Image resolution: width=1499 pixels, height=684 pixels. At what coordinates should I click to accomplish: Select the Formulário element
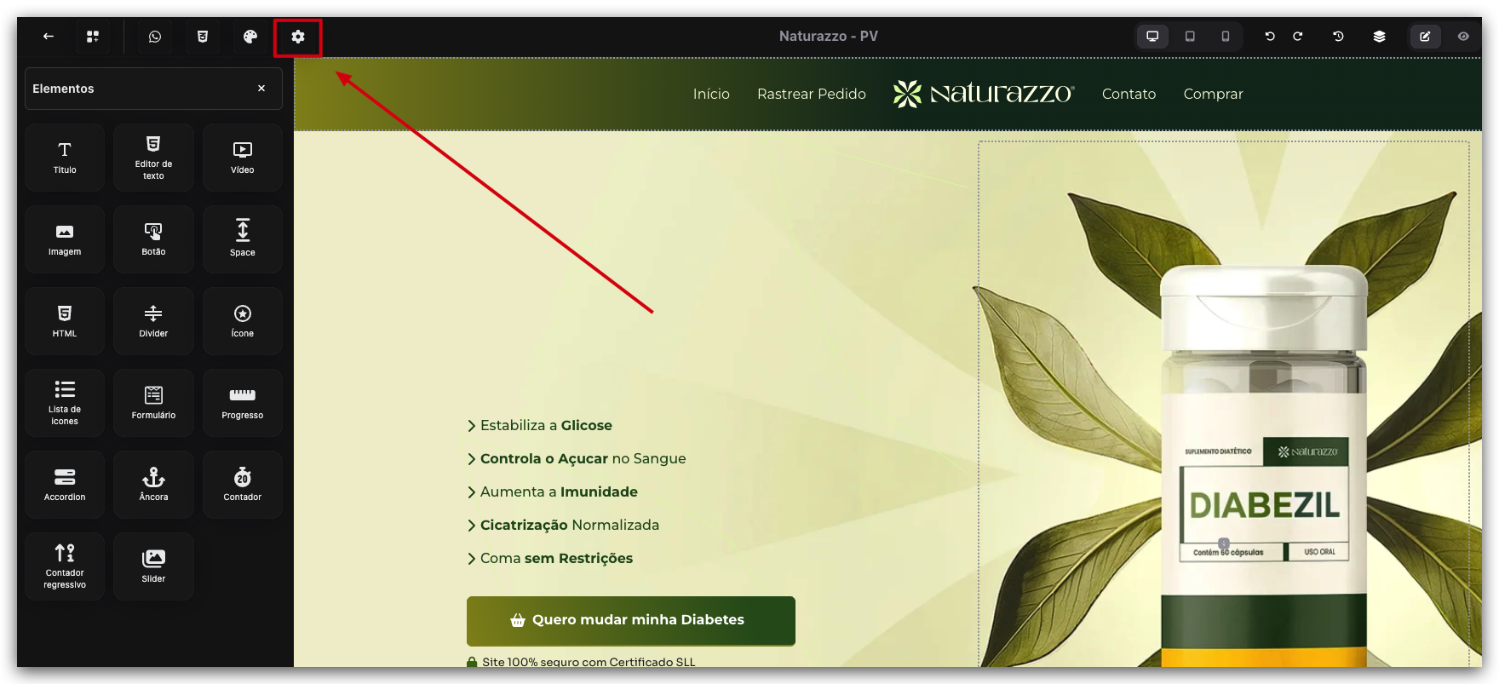point(153,403)
